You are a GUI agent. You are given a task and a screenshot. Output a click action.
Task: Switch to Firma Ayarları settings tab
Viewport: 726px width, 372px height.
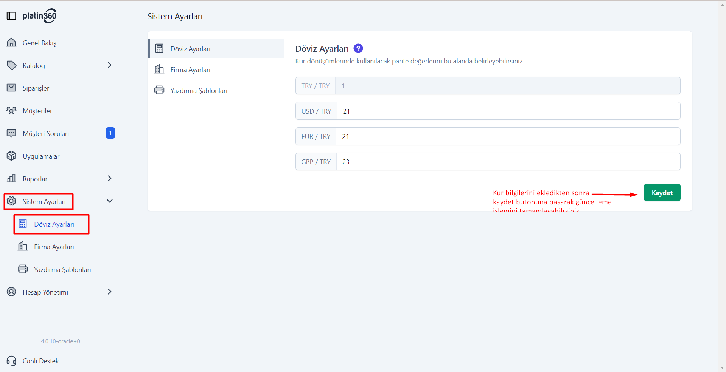point(216,69)
